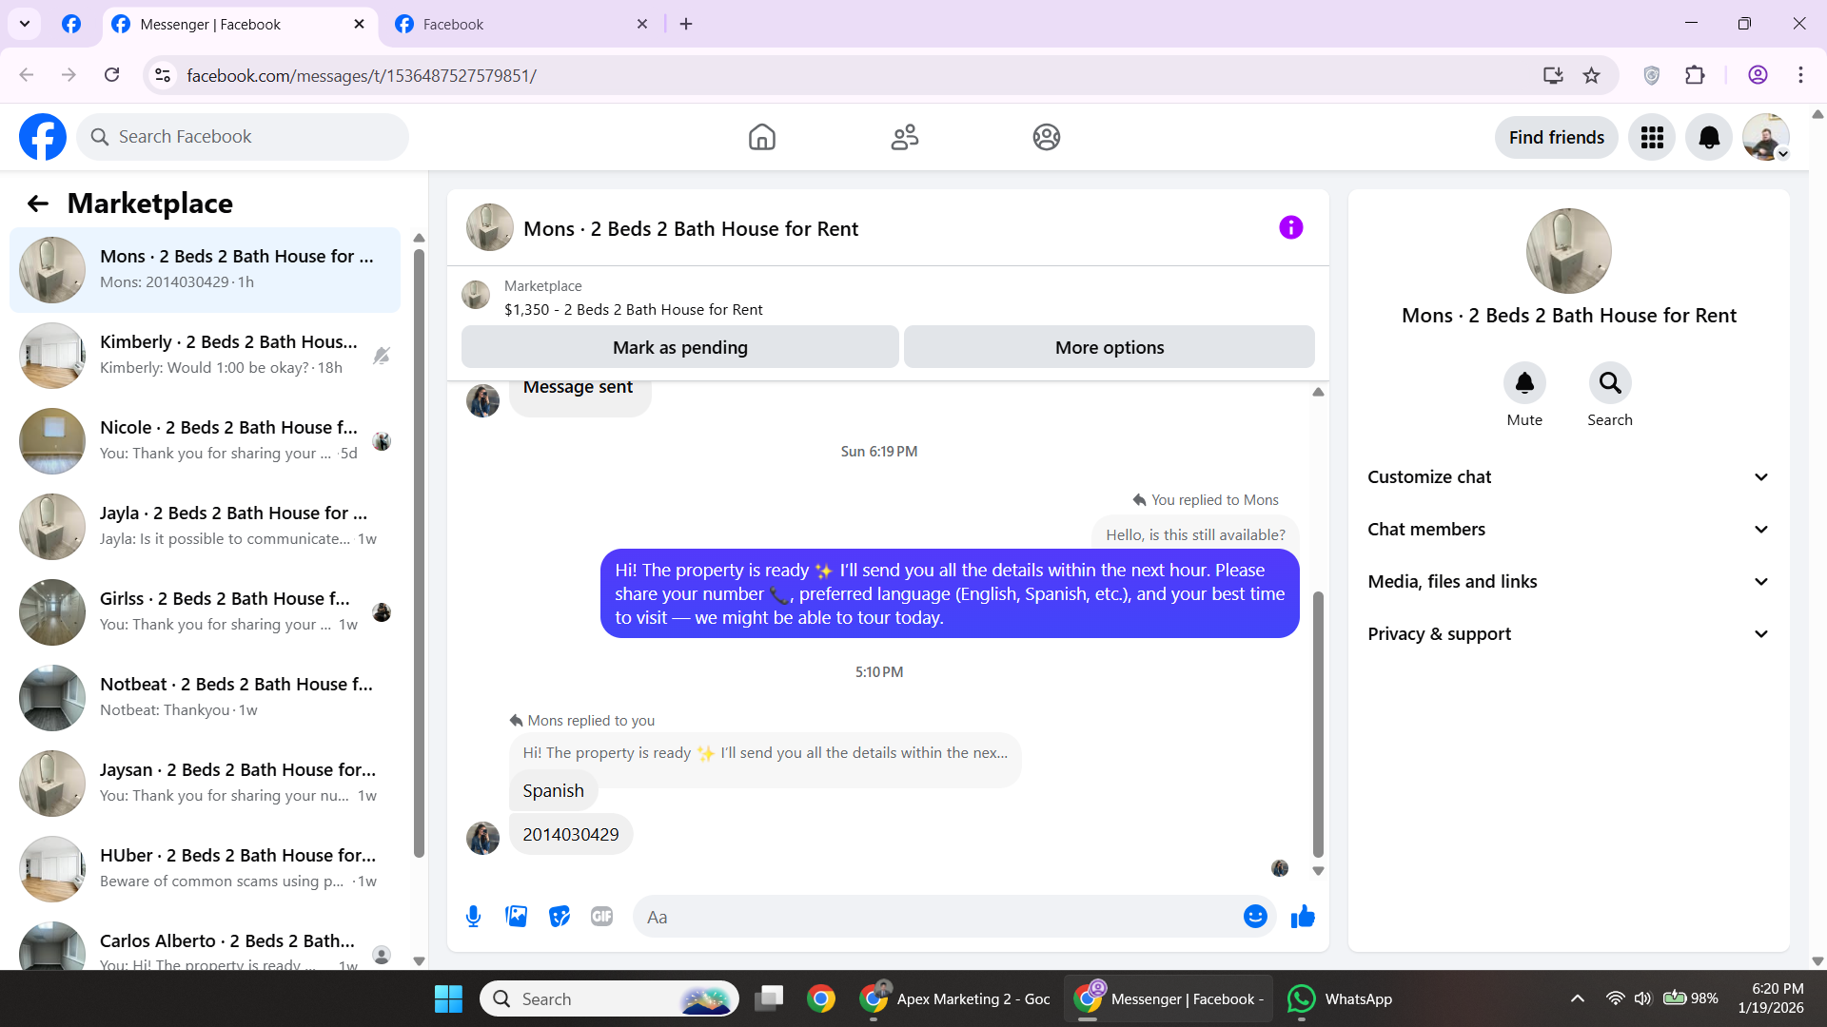1827x1027 pixels.
Task: Open the GIF picker
Action: tap(601, 917)
